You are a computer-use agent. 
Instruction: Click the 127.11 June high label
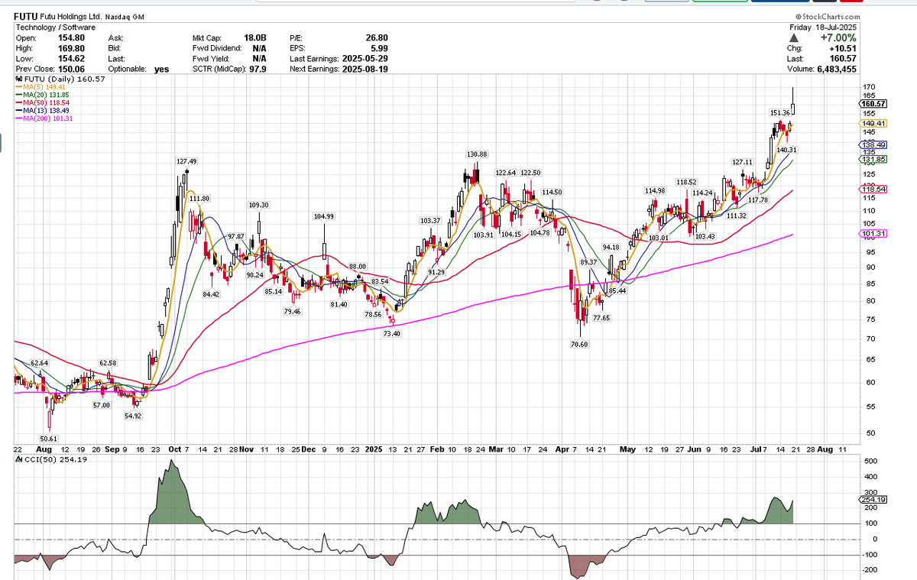[742, 162]
